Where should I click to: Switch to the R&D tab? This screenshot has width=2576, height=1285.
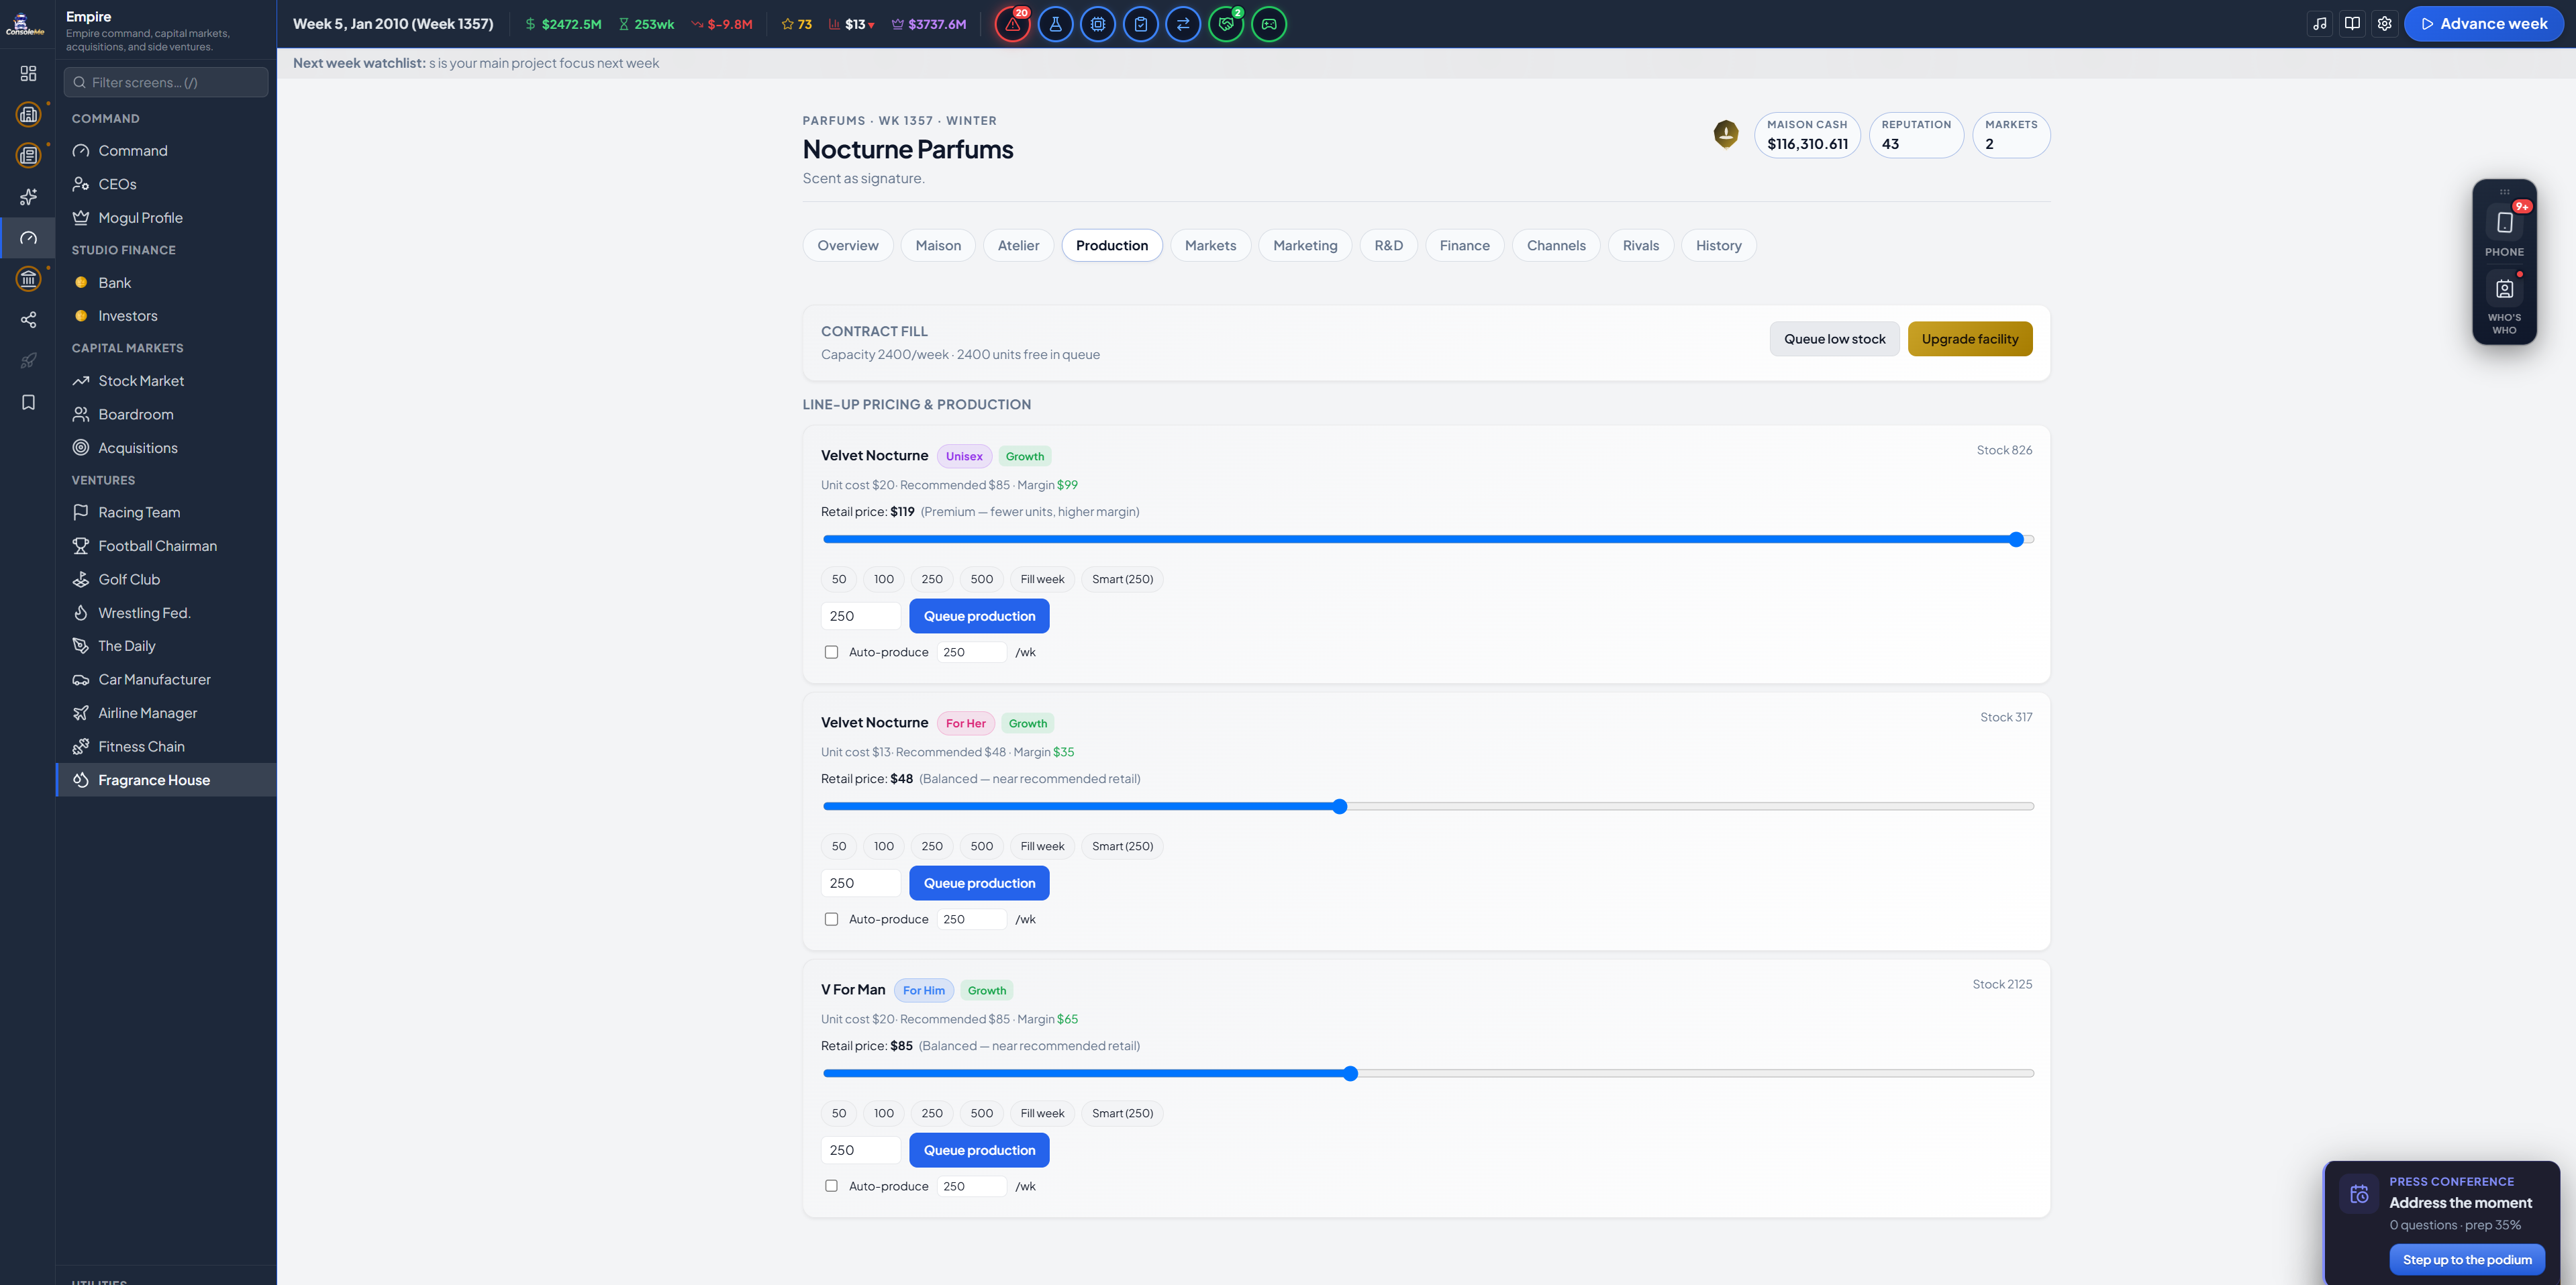pos(1388,245)
